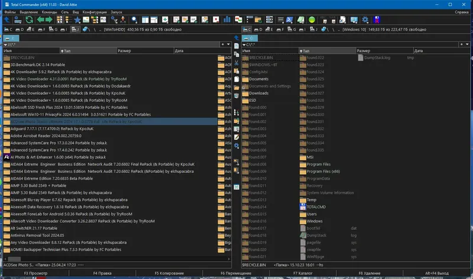The height and width of the screenshot is (279, 473).
Task: Click the scissors cut icon in middle bar
Action: pos(237,62)
